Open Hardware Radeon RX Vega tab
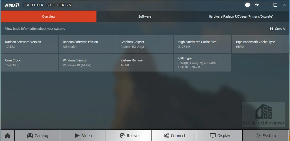 (241, 16)
